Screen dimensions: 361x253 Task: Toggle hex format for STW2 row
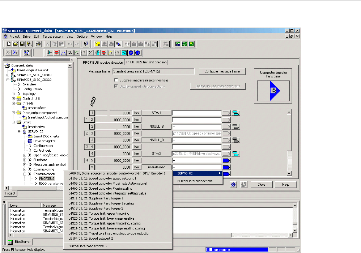point(137,154)
